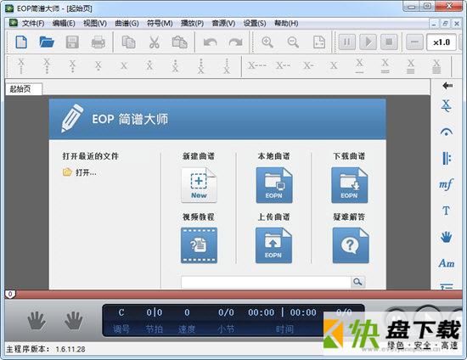
Task: Open a file with the folder icon
Action: tap(47, 42)
